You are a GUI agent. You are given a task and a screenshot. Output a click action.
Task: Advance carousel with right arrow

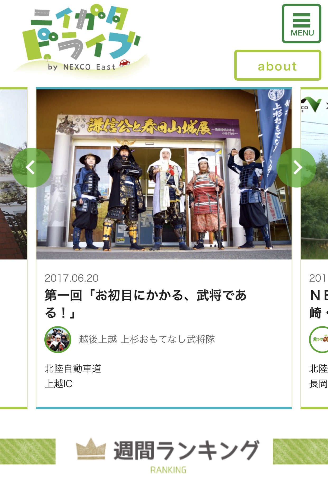point(297,167)
